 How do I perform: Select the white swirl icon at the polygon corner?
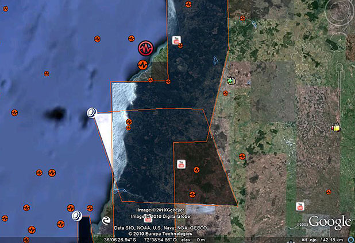click(91, 113)
